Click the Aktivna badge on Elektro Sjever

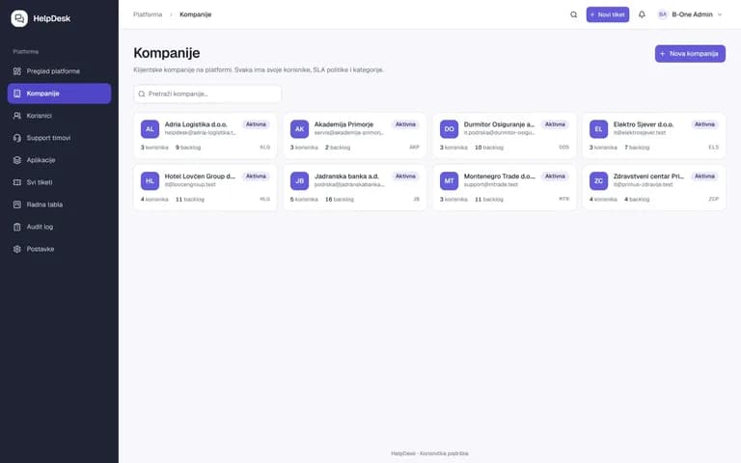[x=704, y=124]
